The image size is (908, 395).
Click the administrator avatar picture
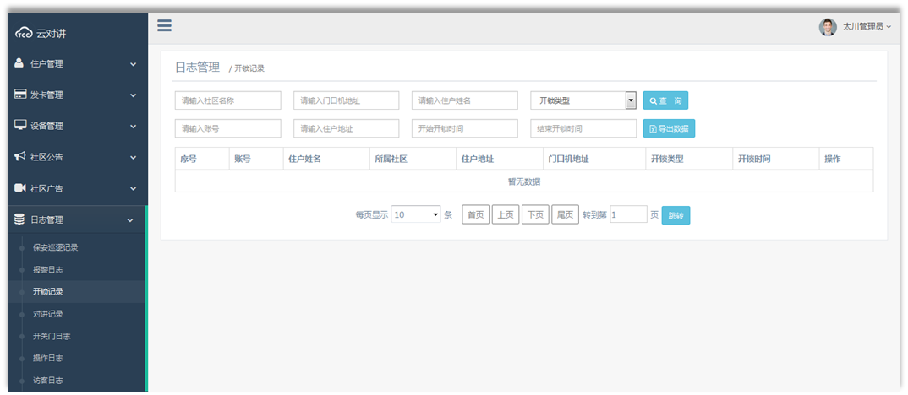828,27
